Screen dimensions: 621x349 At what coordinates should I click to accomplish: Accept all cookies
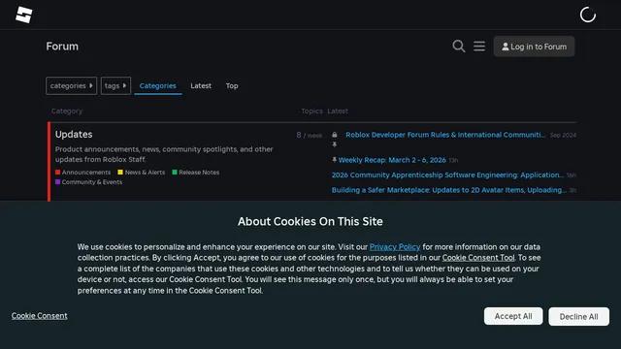pos(513,316)
